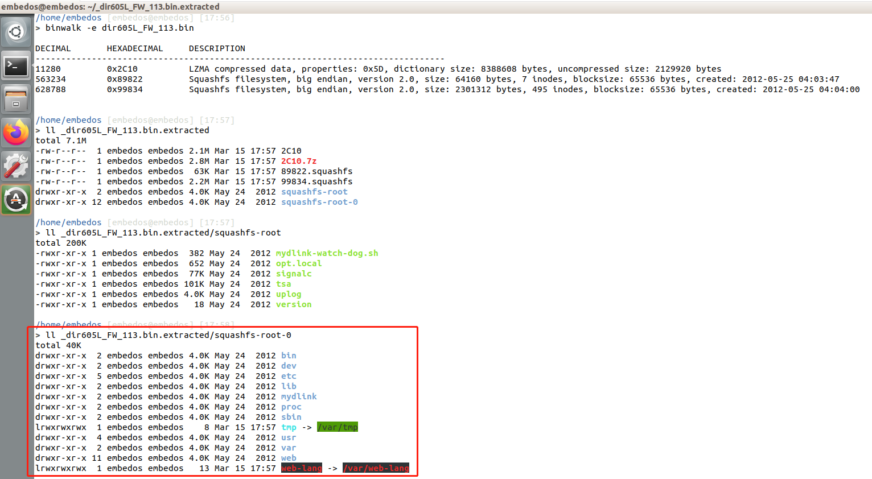Viewport: 872px width, 479px height.
Task: Click the signalc file name
Action: [x=294, y=274]
